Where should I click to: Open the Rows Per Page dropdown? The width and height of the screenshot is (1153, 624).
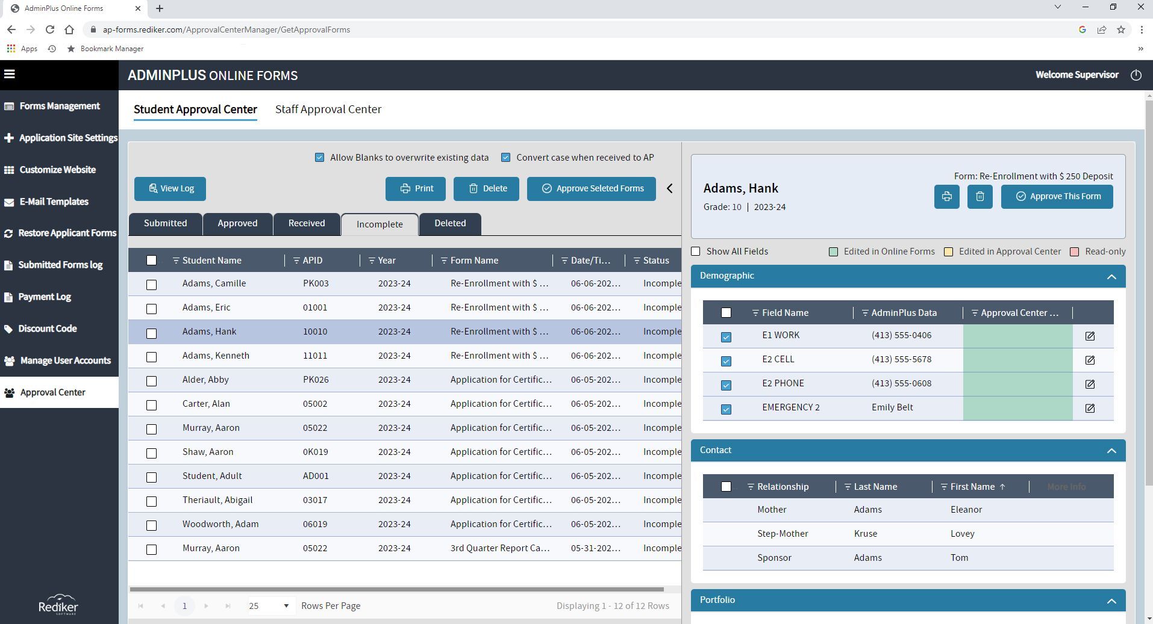pyautogui.click(x=269, y=606)
